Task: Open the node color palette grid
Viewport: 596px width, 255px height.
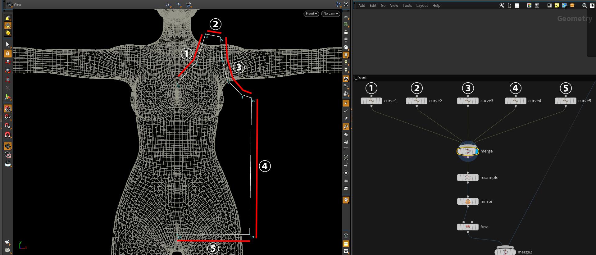Action: [529, 6]
